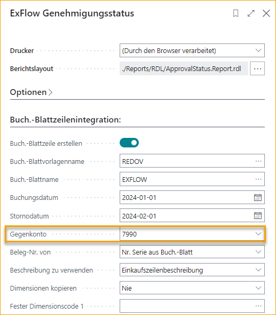Viewport: 276px width, 315px height.
Task: Click the Gegenkonto field showing 7990
Action: pos(192,234)
